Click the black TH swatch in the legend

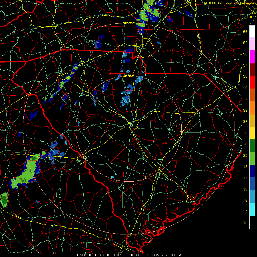click(252, 222)
